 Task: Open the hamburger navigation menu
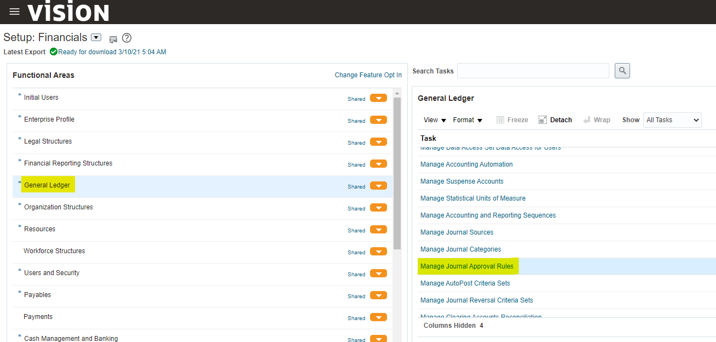(x=14, y=12)
